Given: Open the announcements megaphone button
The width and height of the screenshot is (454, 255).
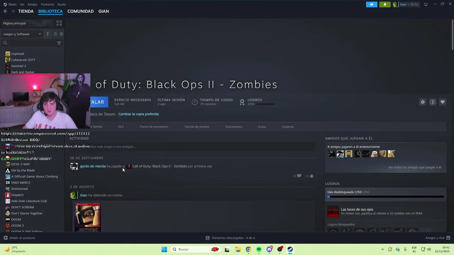Looking at the screenshot, I should point(371,4).
